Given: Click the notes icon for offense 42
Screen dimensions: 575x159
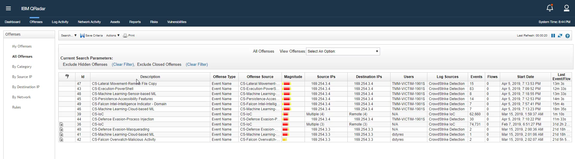Looking at the screenshot, I should pos(61,140).
